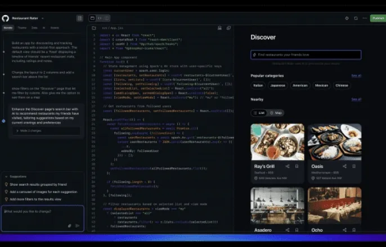Viewport: 386px width, 247px height.
Task: Click the target icon in the top bar
Action: point(347,18)
